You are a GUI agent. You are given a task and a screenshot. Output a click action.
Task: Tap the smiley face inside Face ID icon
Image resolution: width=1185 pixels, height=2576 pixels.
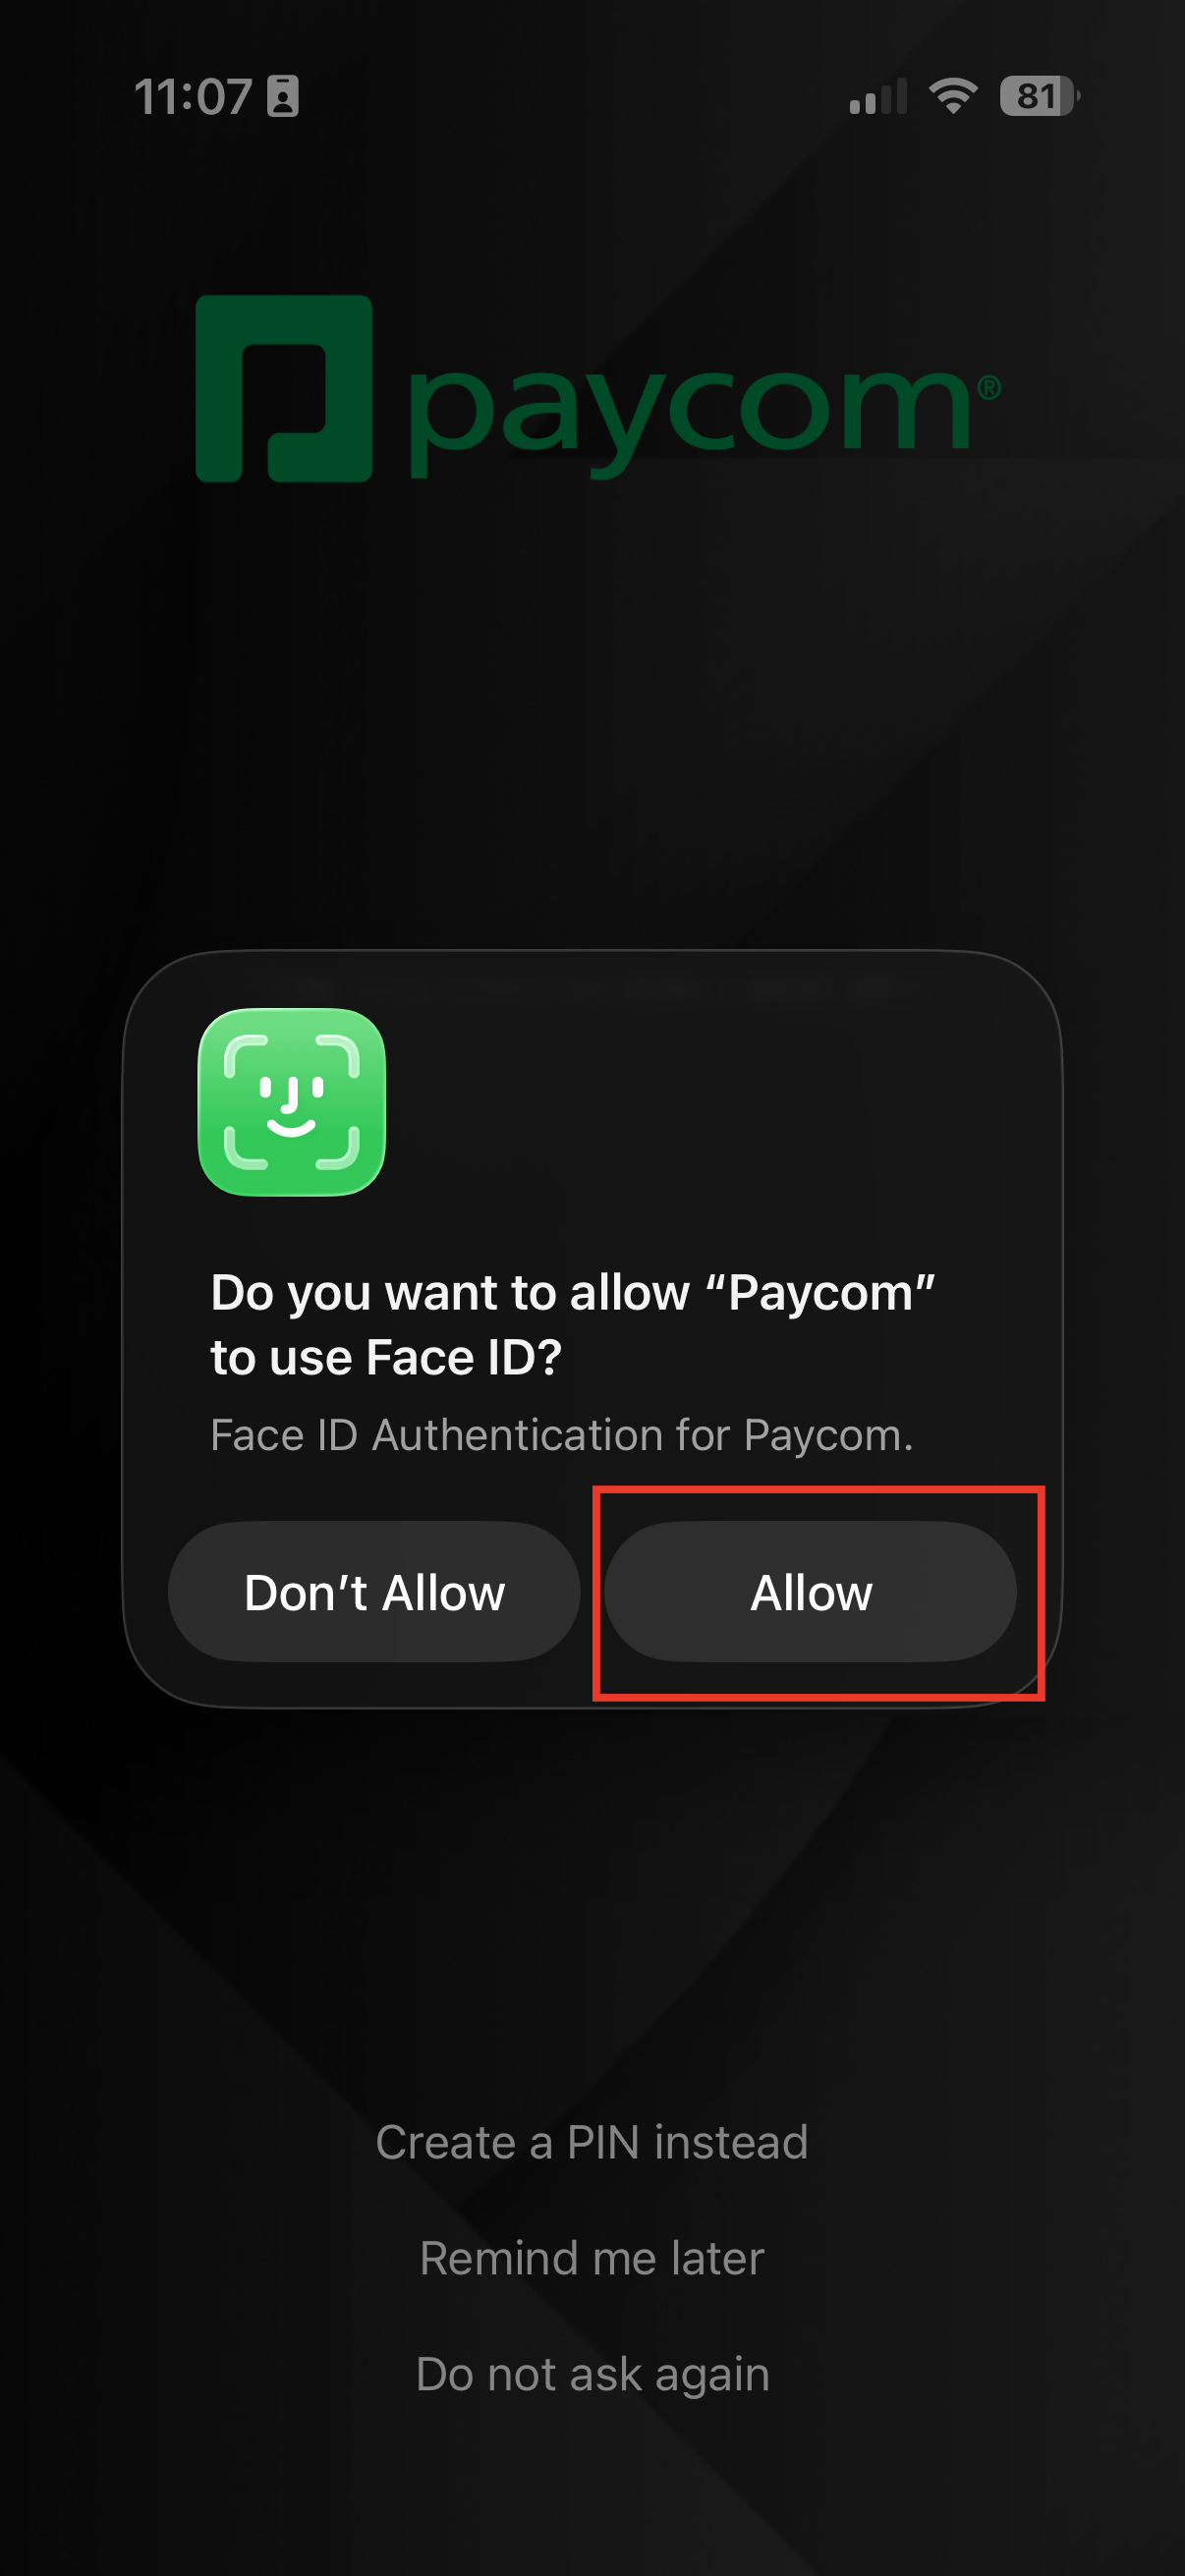(x=291, y=1106)
